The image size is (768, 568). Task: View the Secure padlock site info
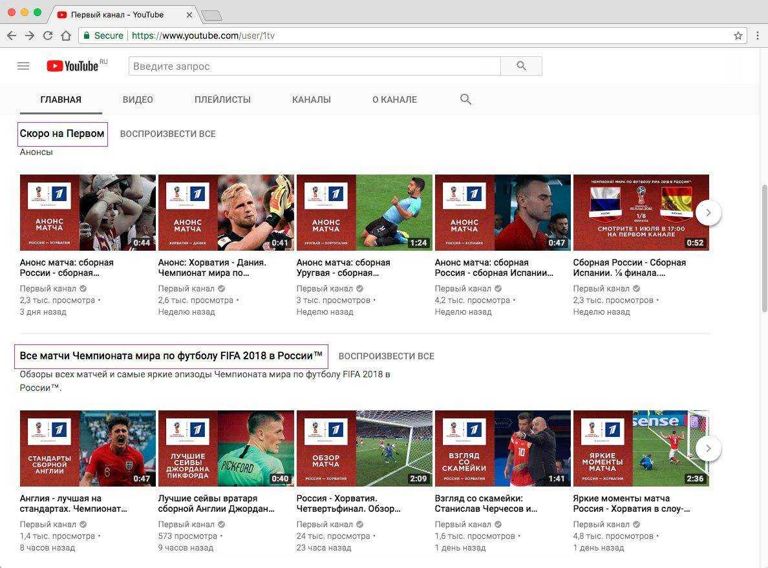pyautogui.click(x=103, y=36)
